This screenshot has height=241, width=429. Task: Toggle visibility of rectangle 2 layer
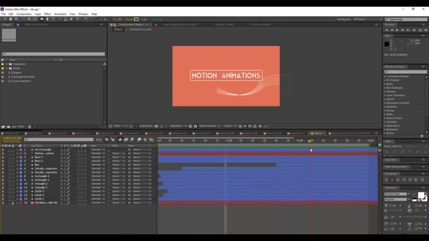click(3, 176)
